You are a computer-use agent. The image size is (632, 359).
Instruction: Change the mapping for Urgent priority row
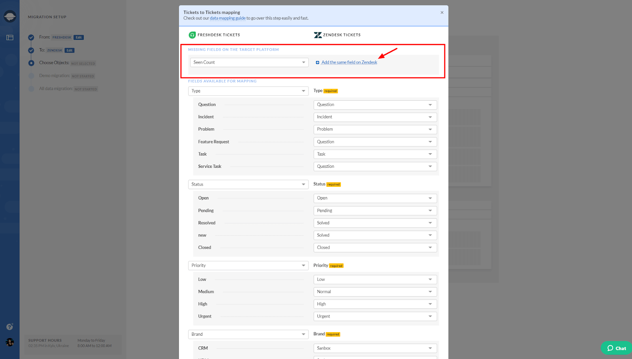[x=375, y=316]
